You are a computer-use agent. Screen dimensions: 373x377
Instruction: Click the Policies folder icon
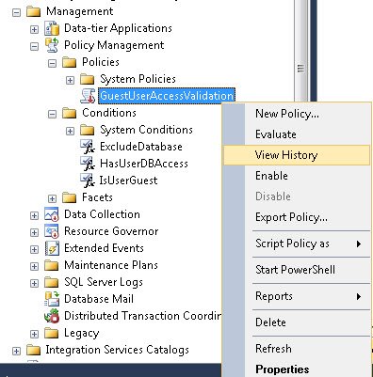(70, 62)
